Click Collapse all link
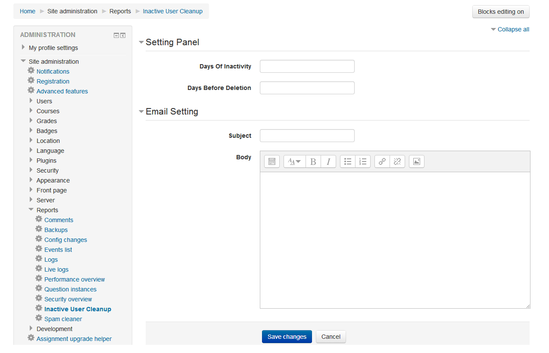 [x=513, y=29]
